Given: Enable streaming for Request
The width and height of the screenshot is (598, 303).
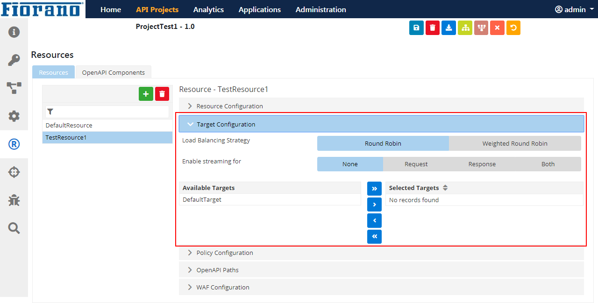Looking at the screenshot, I should 416,164.
